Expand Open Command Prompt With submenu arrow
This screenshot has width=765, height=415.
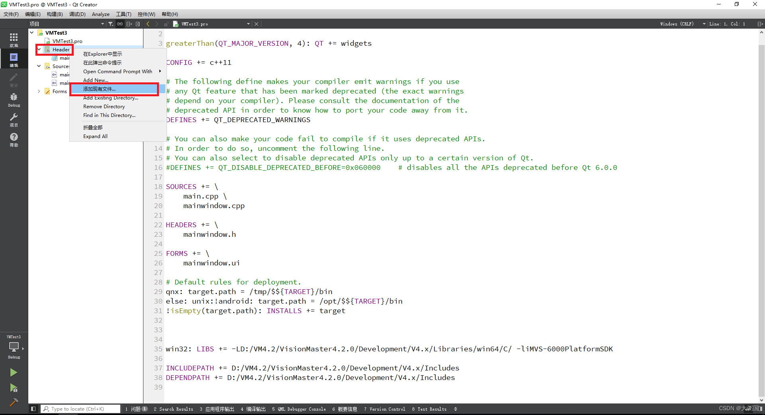[160, 71]
